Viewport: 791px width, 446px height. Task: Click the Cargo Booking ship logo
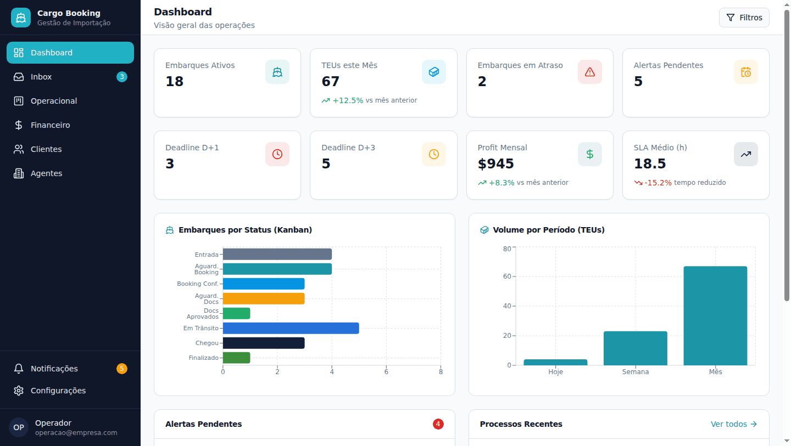tap(21, 18)
